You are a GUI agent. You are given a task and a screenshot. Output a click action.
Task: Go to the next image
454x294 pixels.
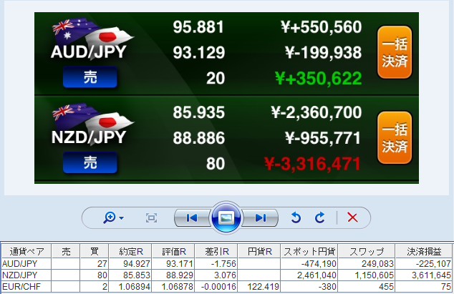pos(260,218)
